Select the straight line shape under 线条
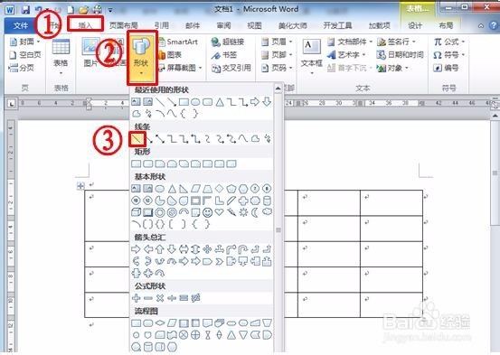 (137, 138)
